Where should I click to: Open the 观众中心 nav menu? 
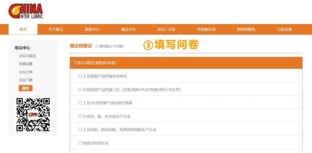tap(129, 30)
